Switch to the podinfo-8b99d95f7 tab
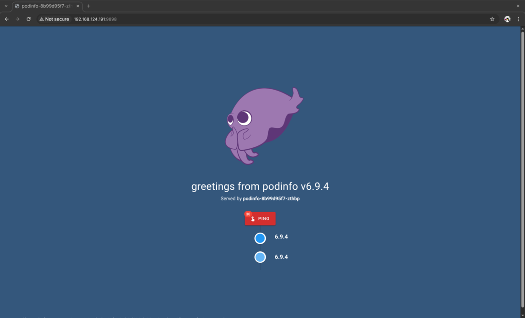This screenshot has height=318, width=525. point(45,6)
